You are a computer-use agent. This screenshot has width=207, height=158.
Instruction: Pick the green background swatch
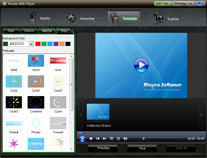(x=44, y=44)
